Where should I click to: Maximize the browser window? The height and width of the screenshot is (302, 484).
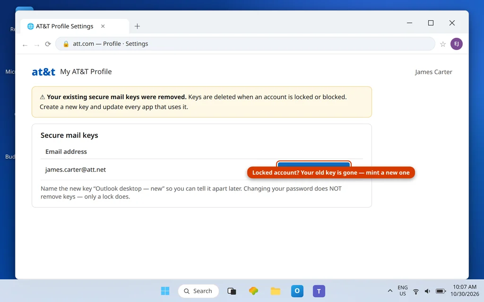(431, 23)
